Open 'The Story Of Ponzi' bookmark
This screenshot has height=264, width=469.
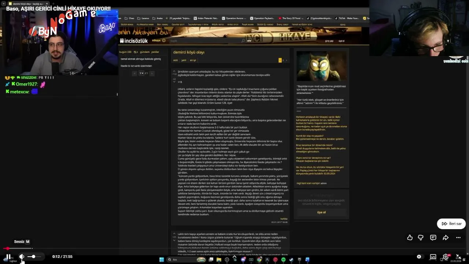click(291, 18)
